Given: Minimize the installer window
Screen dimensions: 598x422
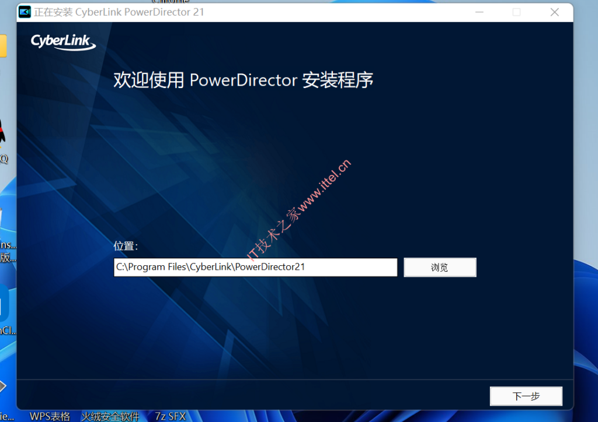Looking at the screenshot, I should (x=479, y=12).
